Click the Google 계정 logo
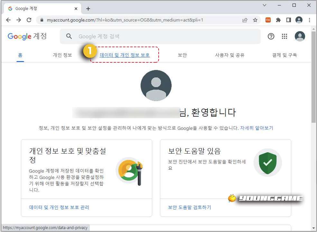Viewport: 317px width, 232px height. coord(27,36)
